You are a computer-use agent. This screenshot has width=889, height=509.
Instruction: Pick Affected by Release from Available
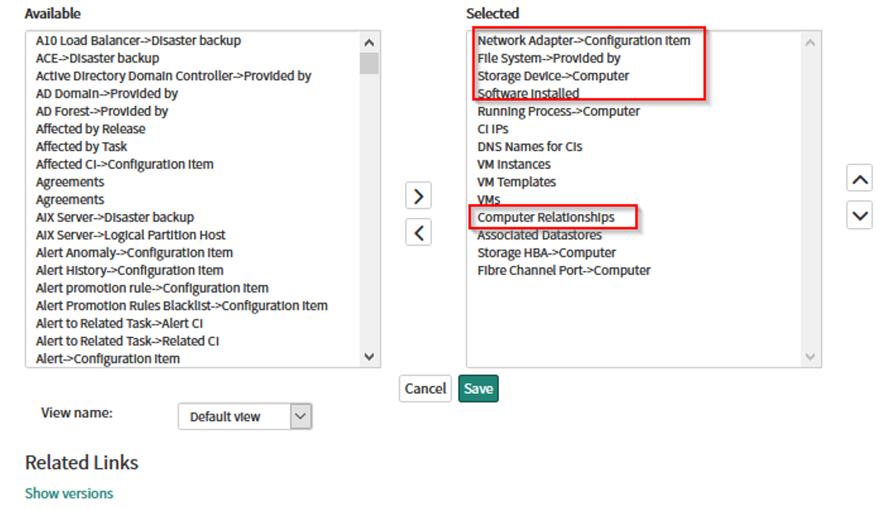(90, 129)
